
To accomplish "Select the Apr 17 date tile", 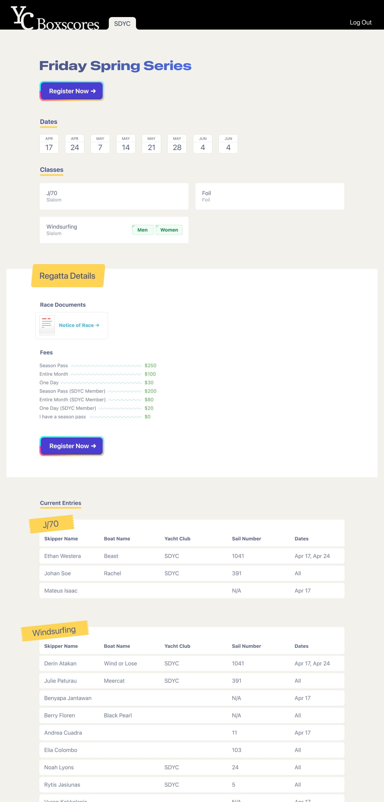I will click(49, 144).
